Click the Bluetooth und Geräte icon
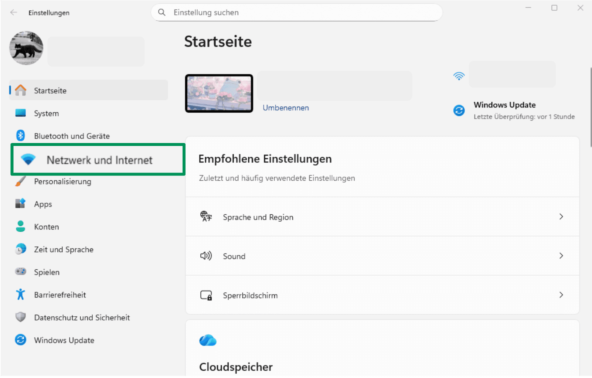 point(20,136)
